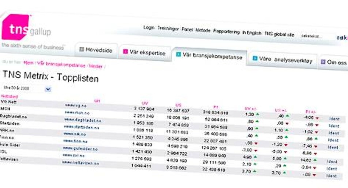
Task: Click the Nettsted column header
Action: 9,96
